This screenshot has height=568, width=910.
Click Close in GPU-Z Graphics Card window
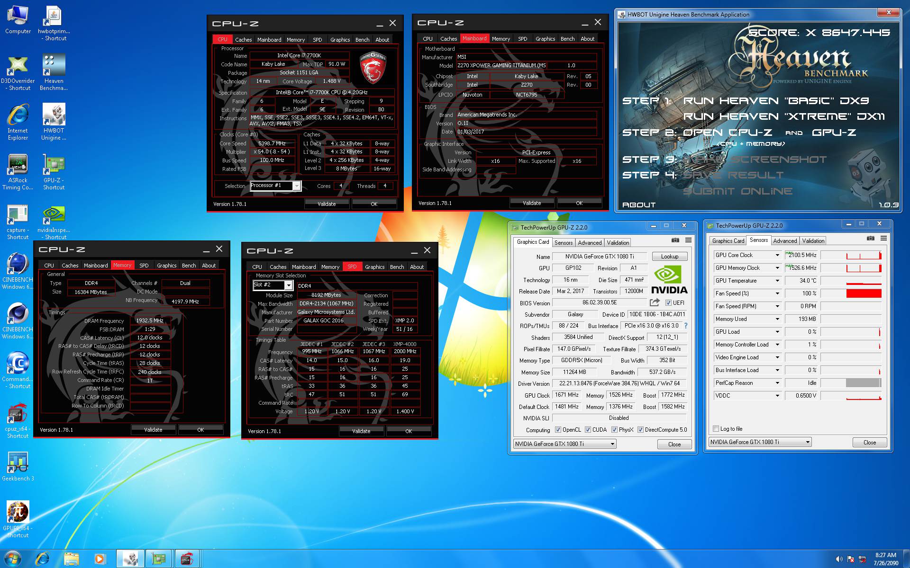click(674, 444)
